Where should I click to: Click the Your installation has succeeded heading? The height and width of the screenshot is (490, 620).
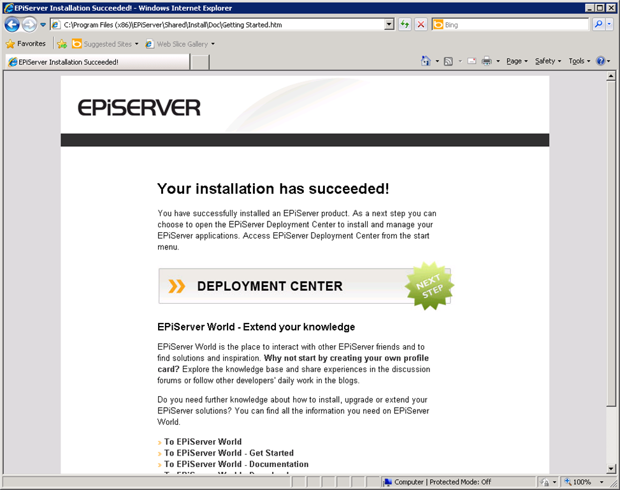(x=273, y=189)
